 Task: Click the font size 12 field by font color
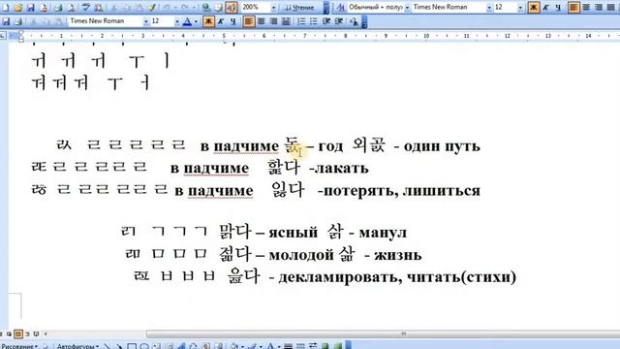[x=162, y=21]
